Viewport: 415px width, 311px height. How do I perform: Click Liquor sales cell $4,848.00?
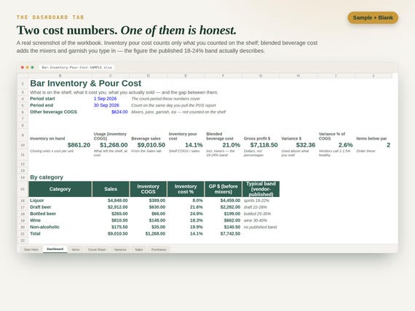117,201
